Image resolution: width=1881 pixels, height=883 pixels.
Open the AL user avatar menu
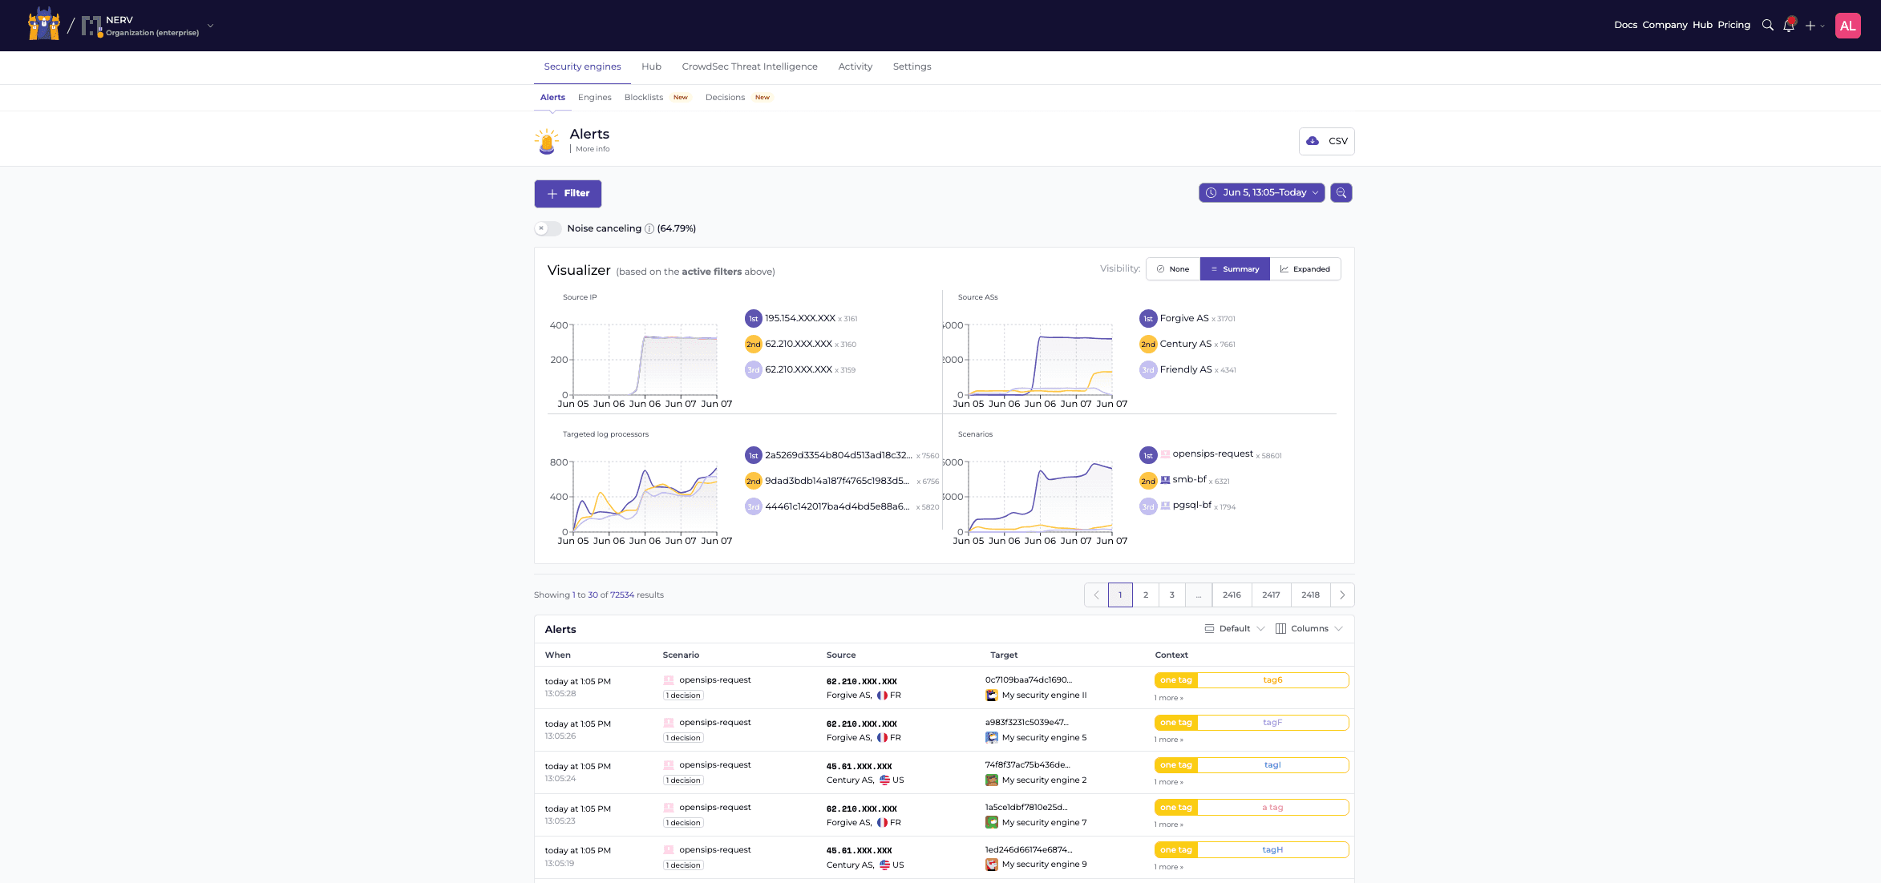pos(1848,26)
